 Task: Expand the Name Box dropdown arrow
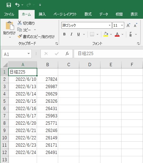tap(28, 54)
